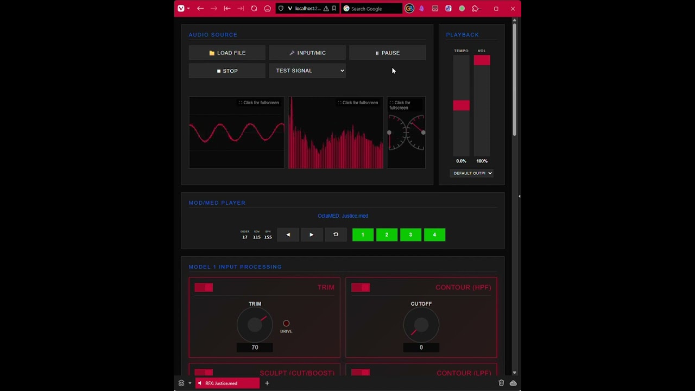Add a new tab with plus
The width and height of the screenshot is (695, 391).
coord(267,383)
